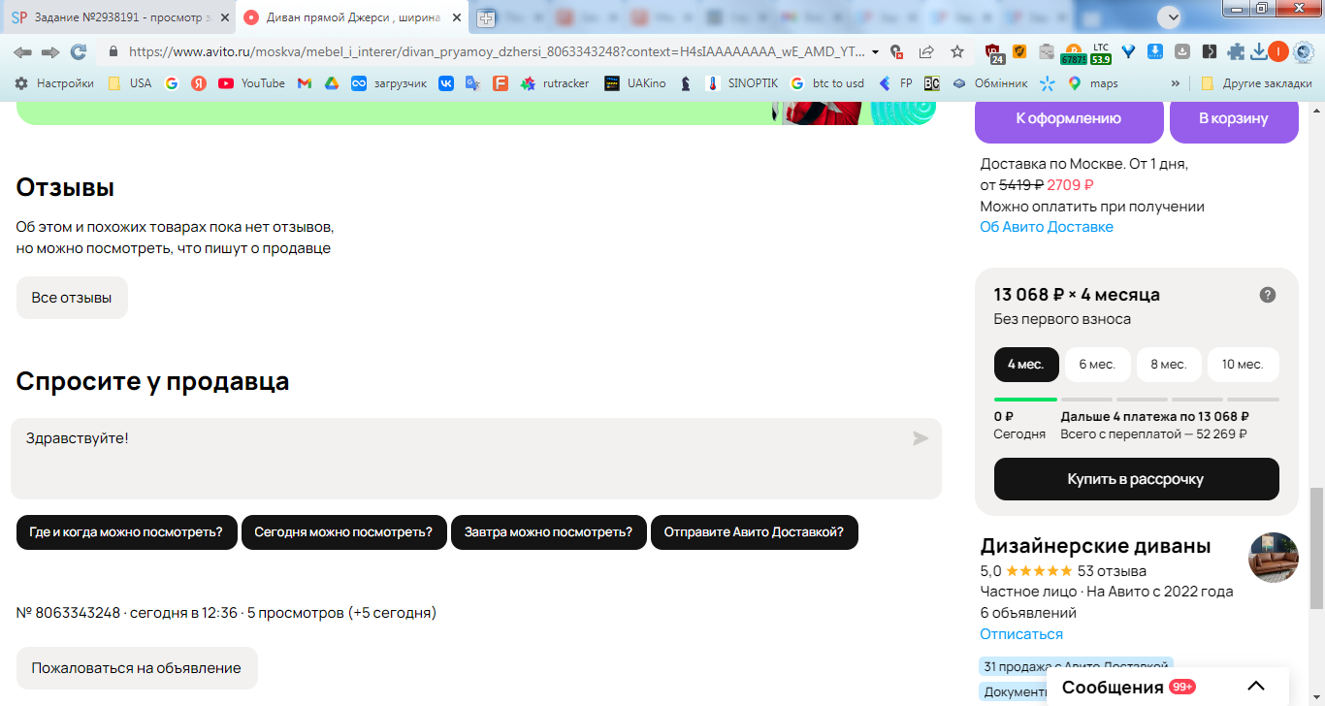Open the address bar dropdown arrow
The width and height of the screenshot is (1325, 706).
(x=876, y=52)
